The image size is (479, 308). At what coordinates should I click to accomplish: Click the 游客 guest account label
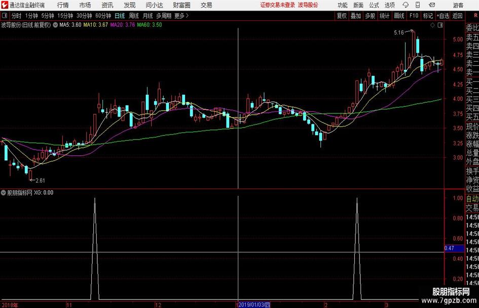click(458, 5)
